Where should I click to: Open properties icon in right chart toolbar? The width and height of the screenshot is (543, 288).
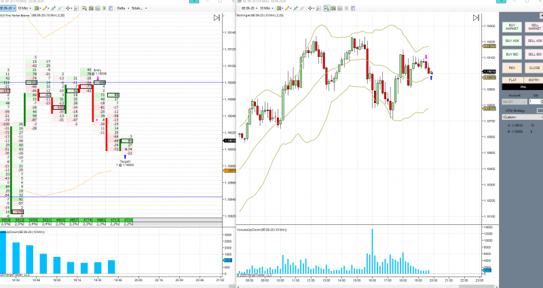(353, 8)
